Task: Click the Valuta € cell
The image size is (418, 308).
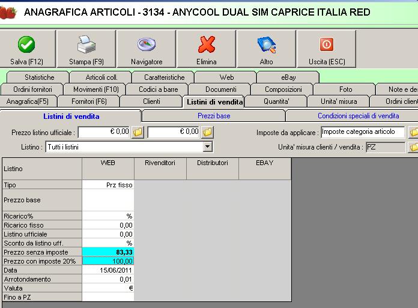Action: click(108, 288)
